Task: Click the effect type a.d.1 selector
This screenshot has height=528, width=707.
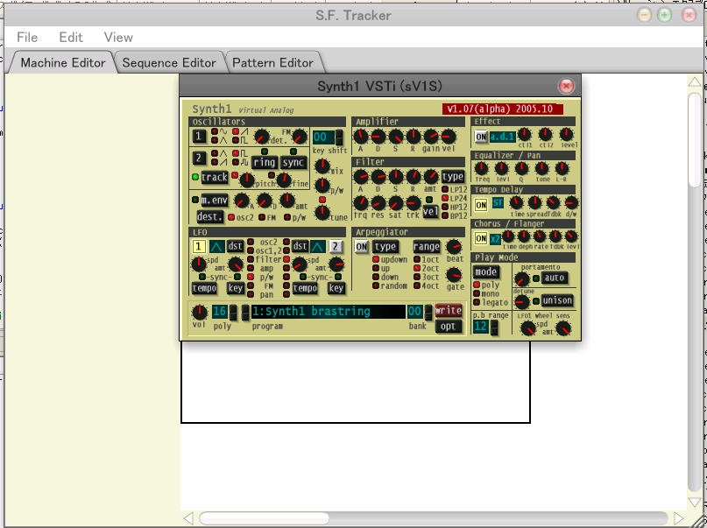Action: click(x=502, y=137)
